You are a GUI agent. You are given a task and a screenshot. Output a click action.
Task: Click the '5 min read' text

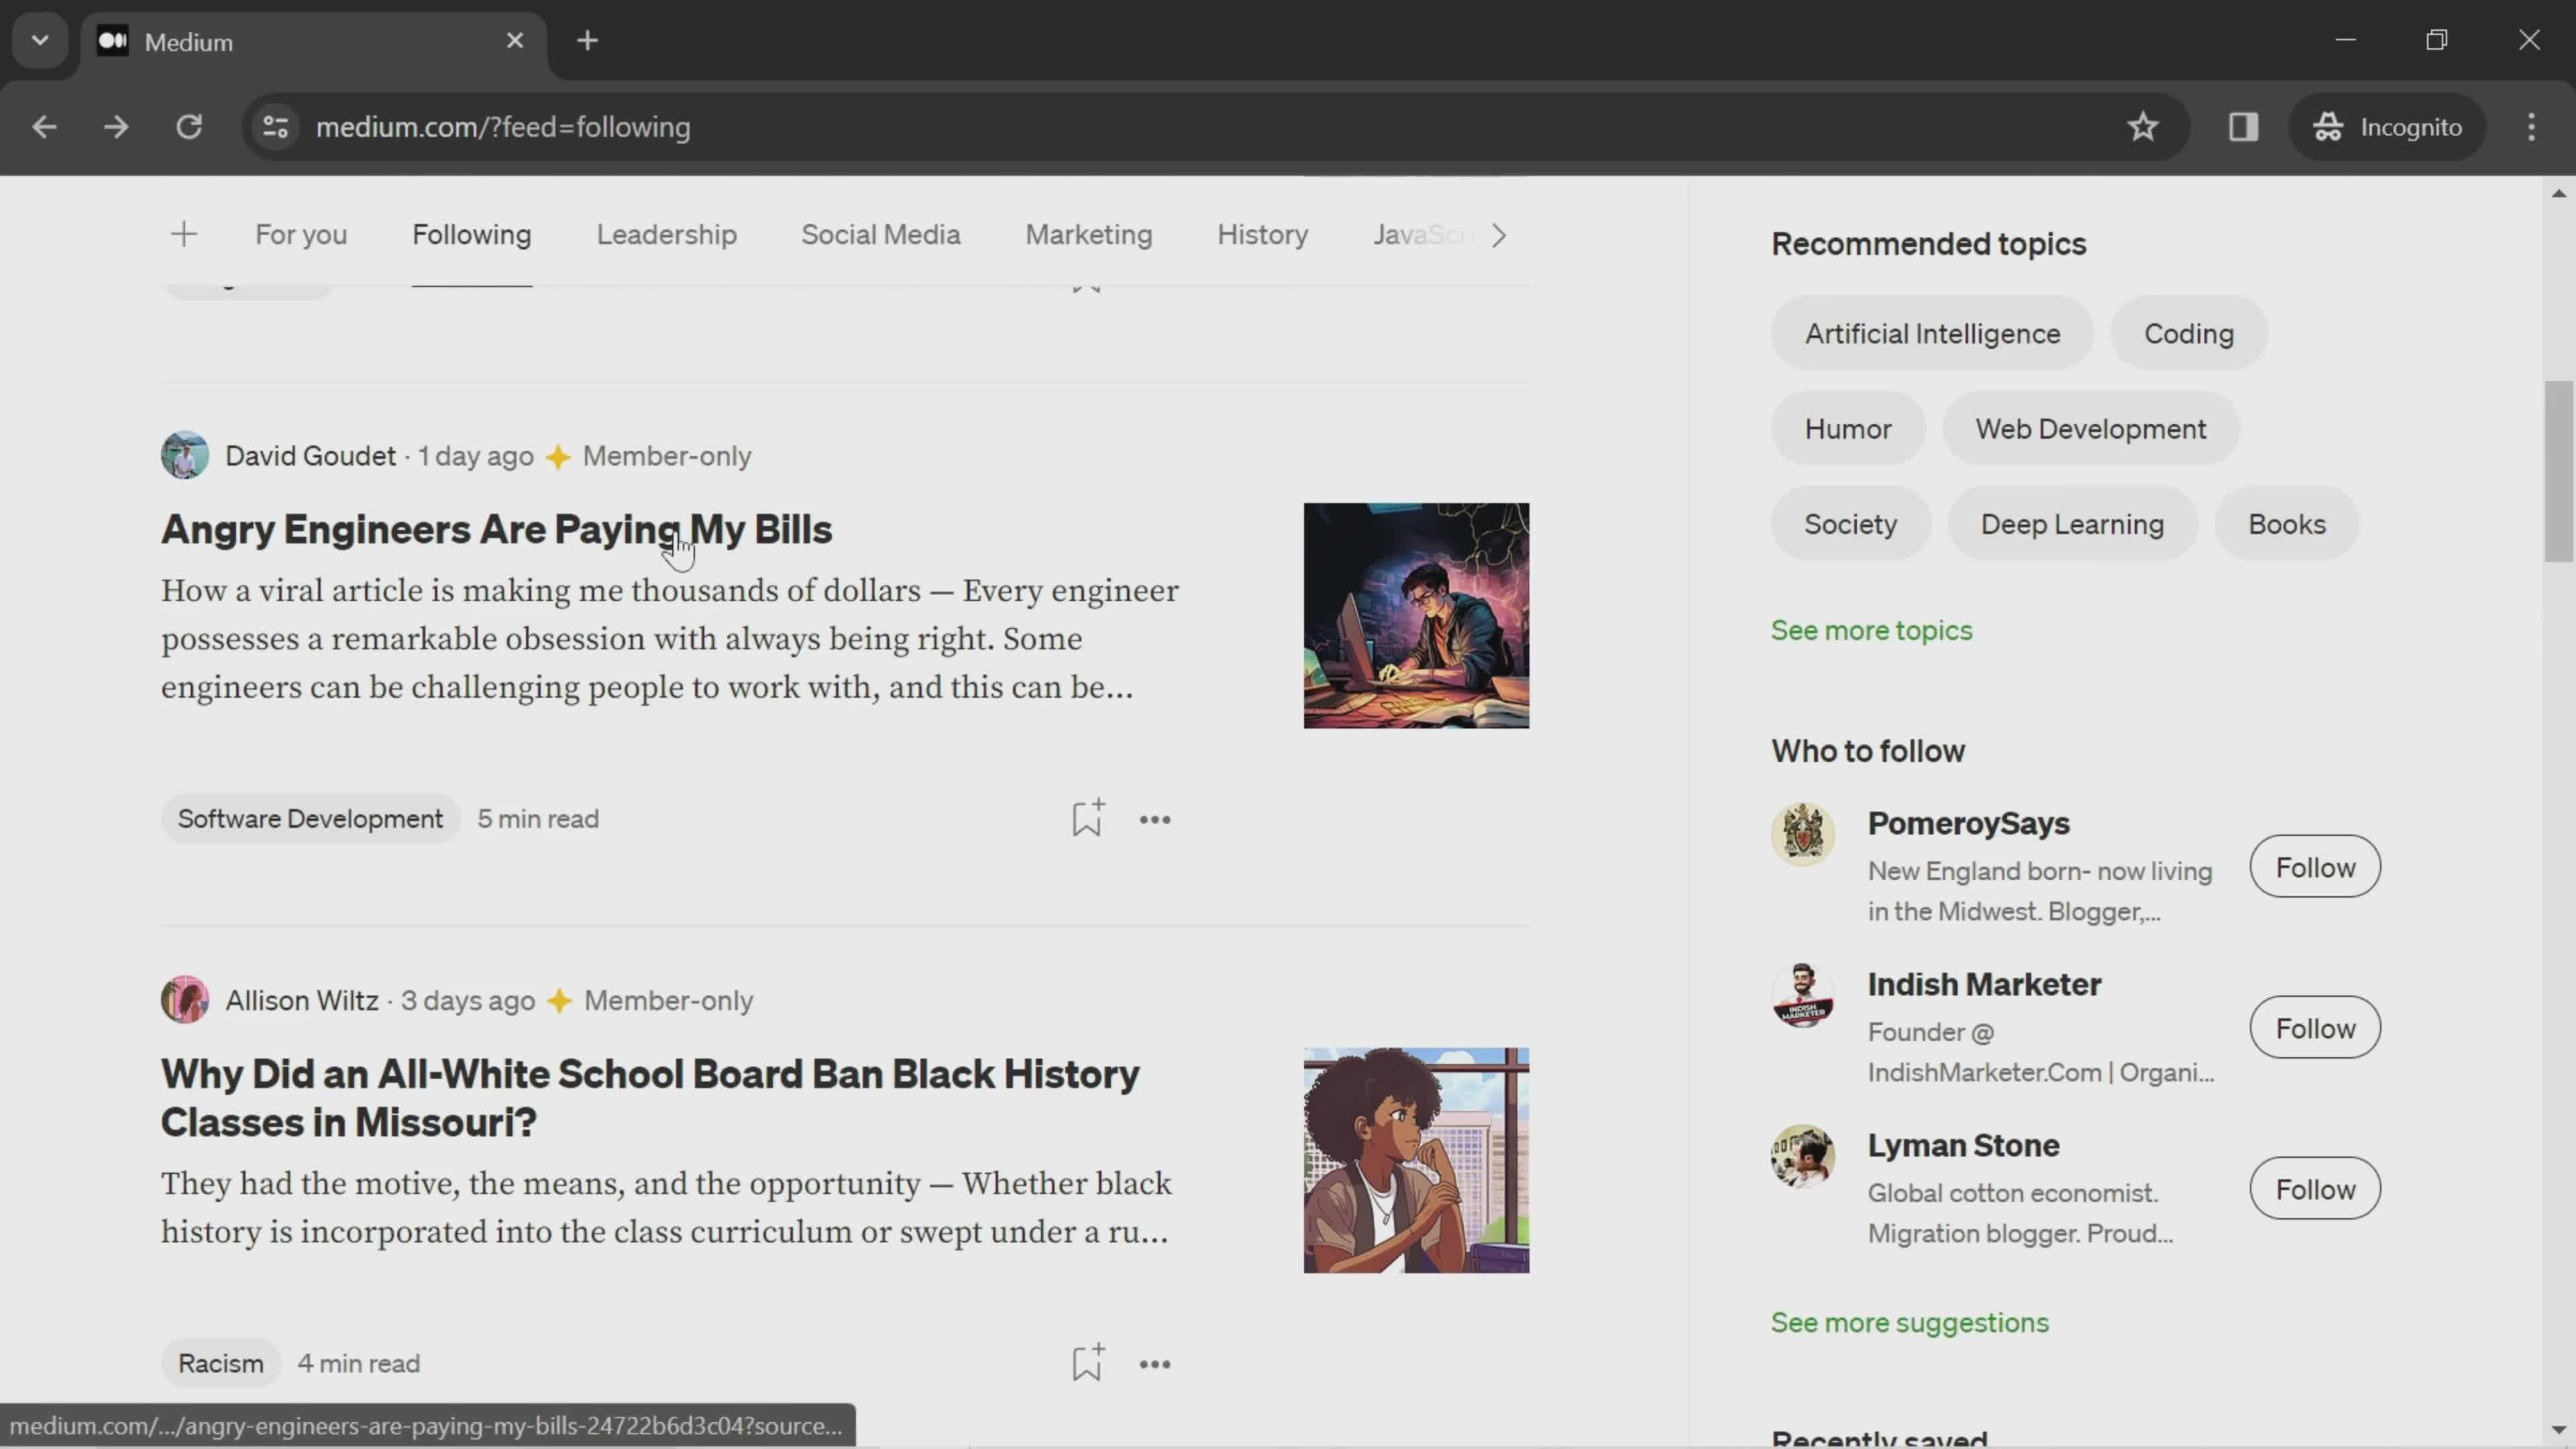click(538, 819)
